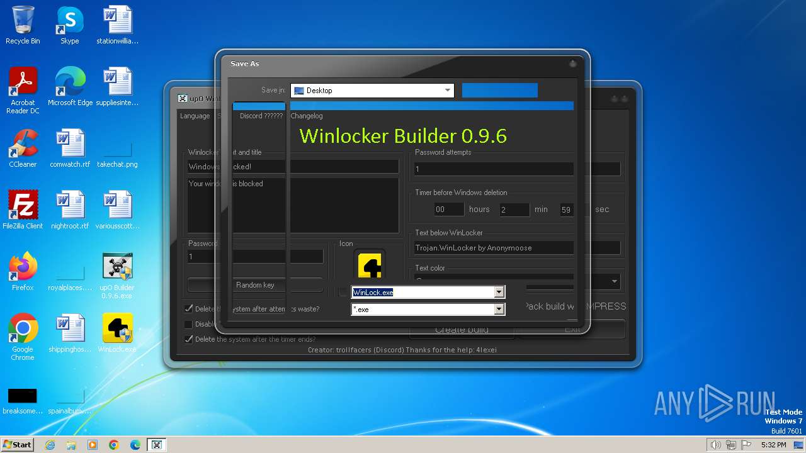Launch Firefox desktop shortcut
806x453 pixels.
pos(23,272)
